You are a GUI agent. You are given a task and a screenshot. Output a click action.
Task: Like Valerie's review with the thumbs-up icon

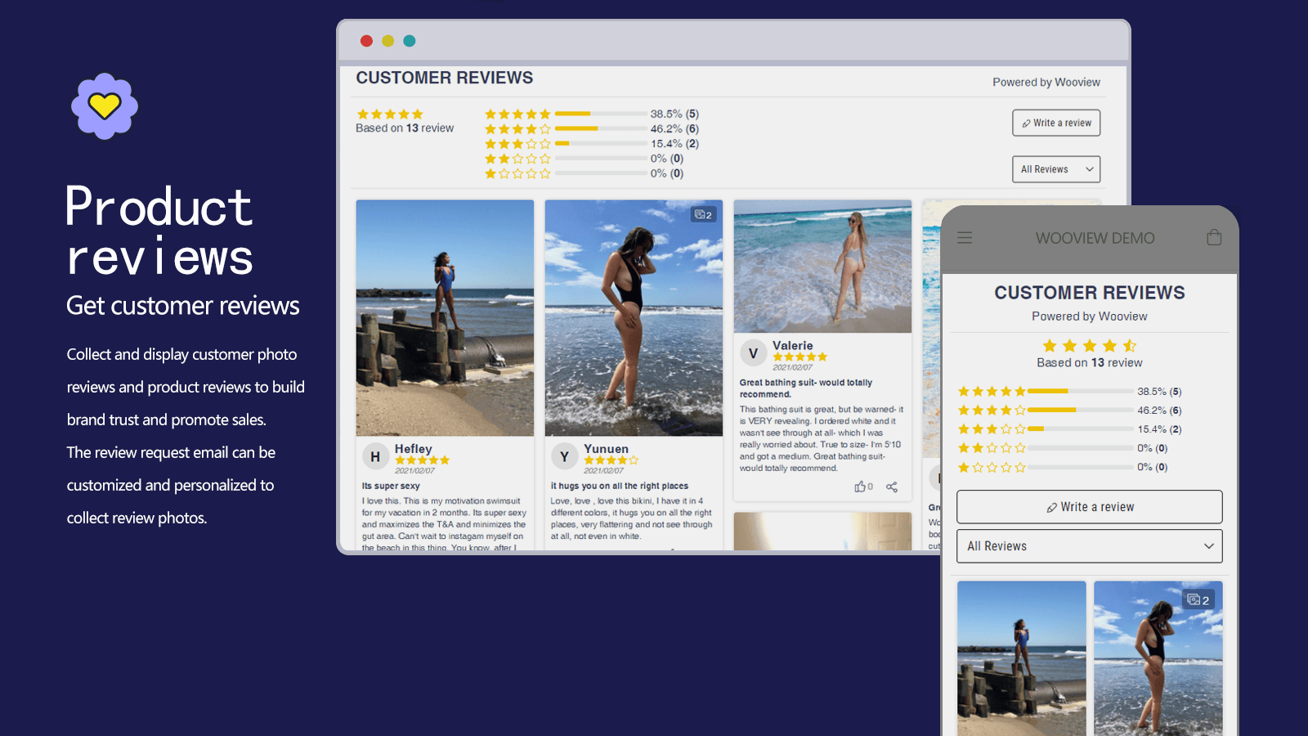point(860,487)
